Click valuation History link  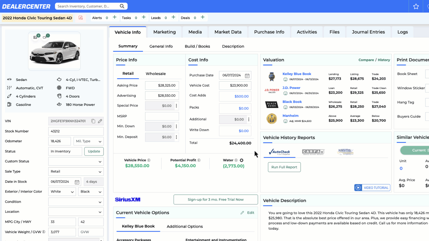(x=384, y=60)
